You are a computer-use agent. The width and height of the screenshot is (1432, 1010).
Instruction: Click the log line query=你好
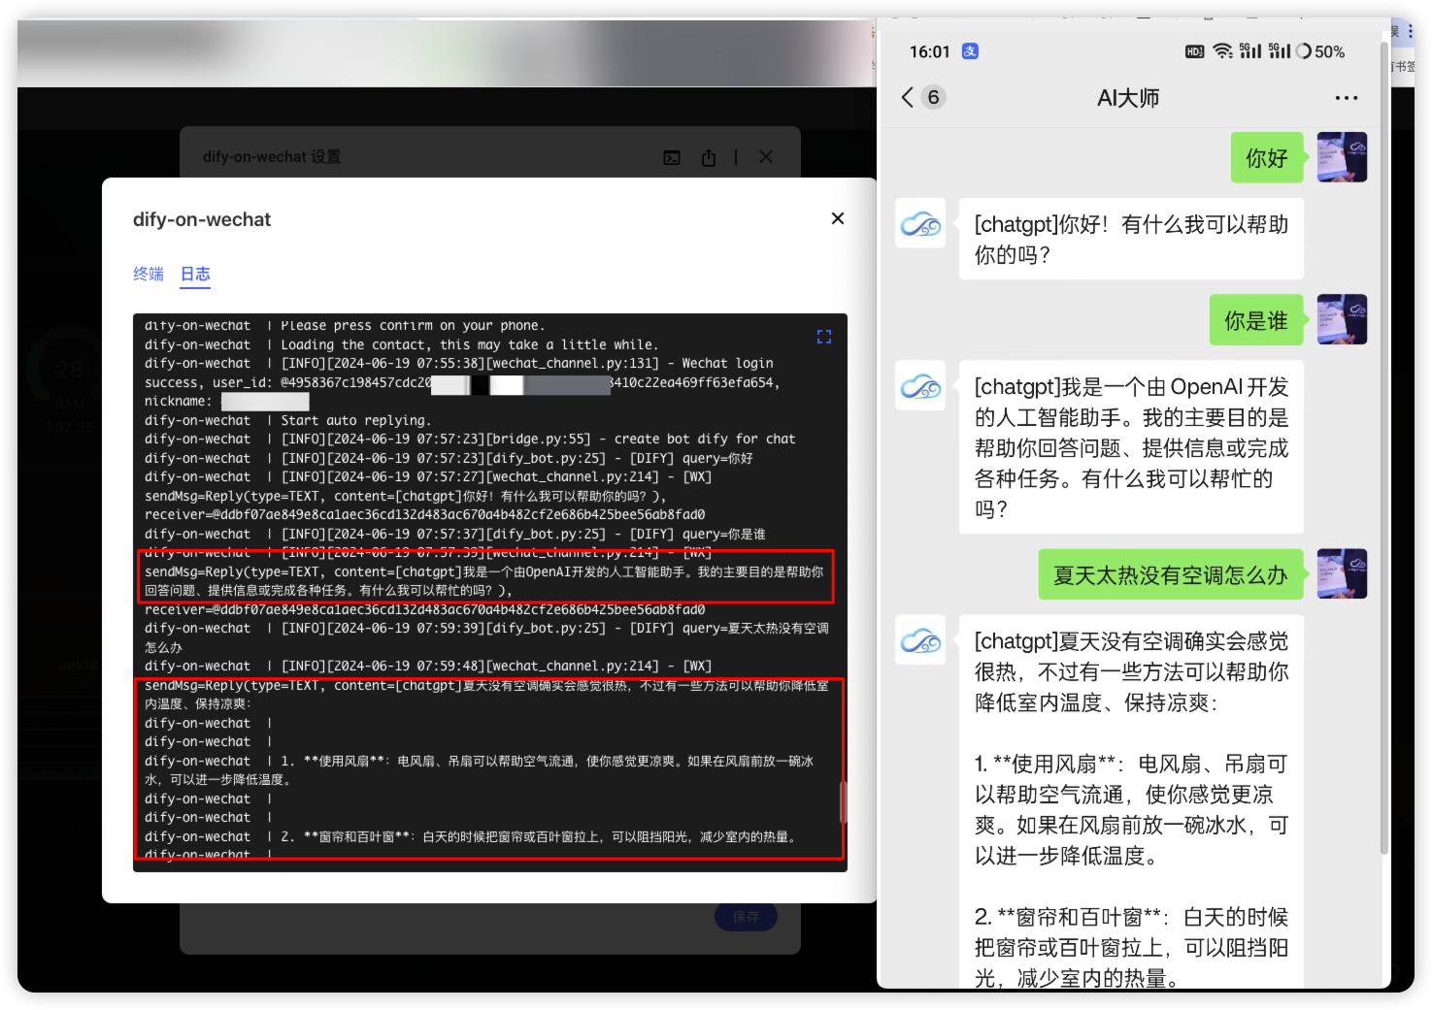click(x=717, y=458)
